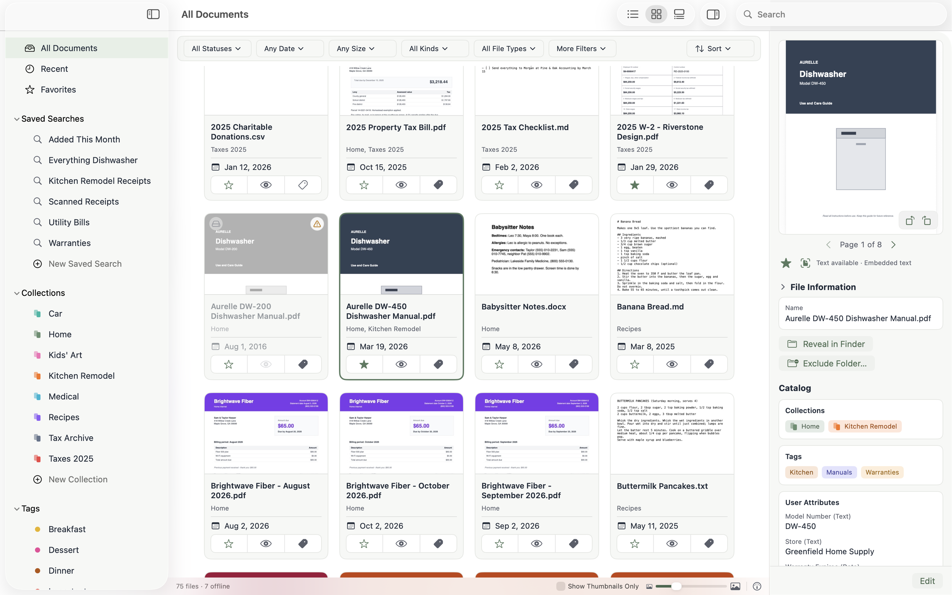Expand the File Information section
952x595 pixels.
coord(783,287)
